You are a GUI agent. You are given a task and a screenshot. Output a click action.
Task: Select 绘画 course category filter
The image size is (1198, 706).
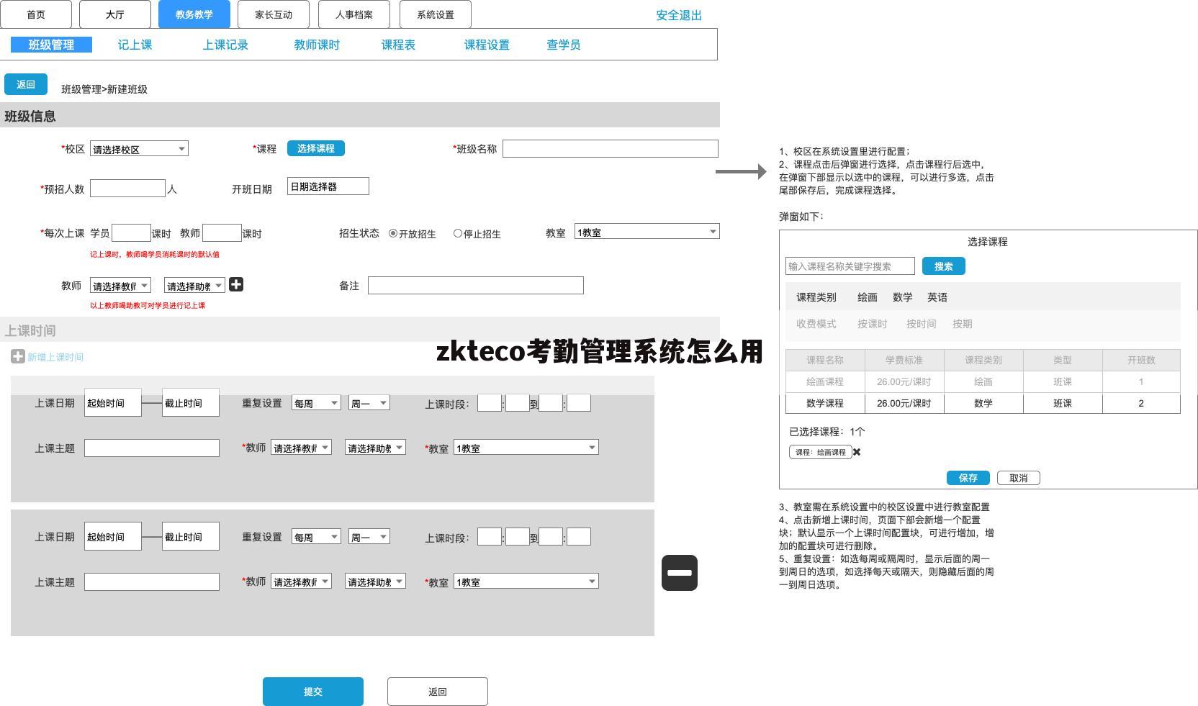pyautogui.click(x=868, y=297)
